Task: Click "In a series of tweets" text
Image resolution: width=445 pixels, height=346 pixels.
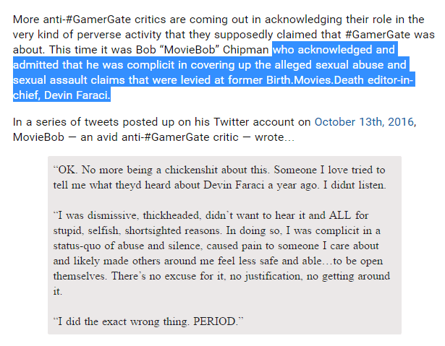Action: [67, 122]
